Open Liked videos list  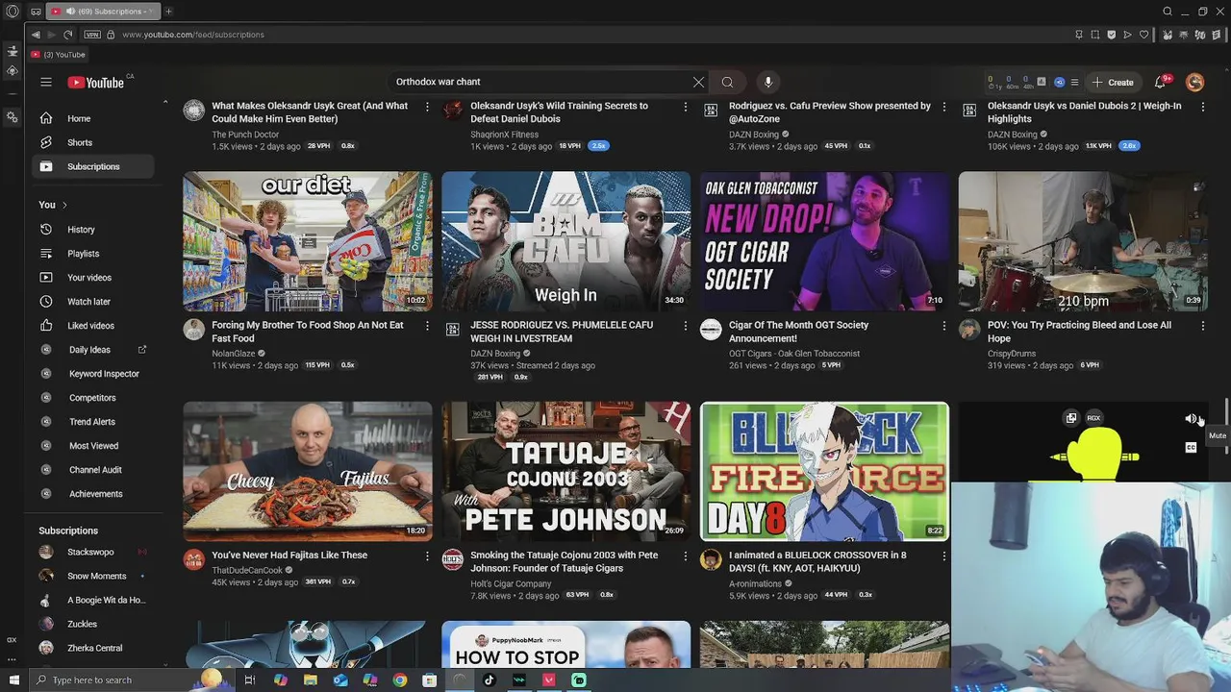(93, 326)
